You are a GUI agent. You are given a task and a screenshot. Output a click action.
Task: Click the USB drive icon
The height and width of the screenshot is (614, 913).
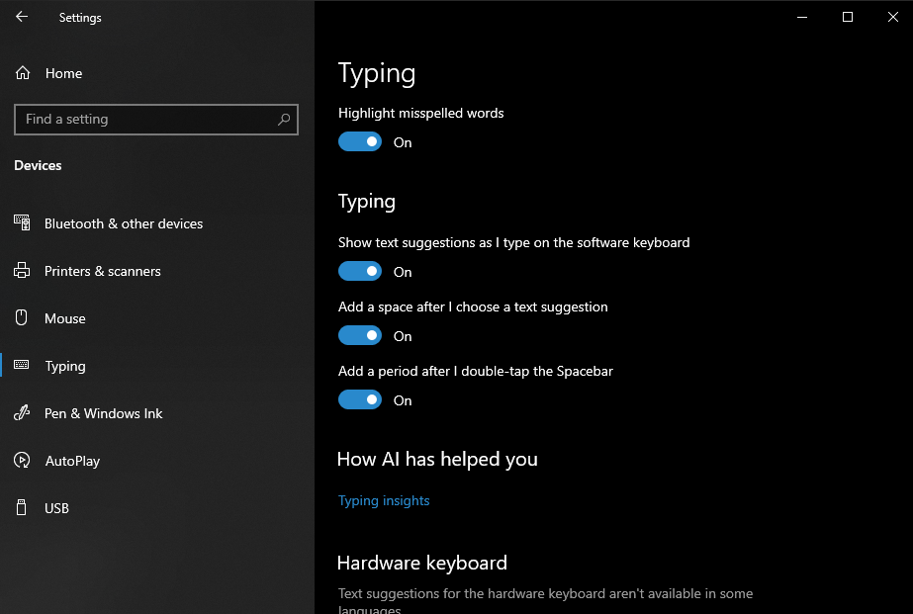(22, 507)
